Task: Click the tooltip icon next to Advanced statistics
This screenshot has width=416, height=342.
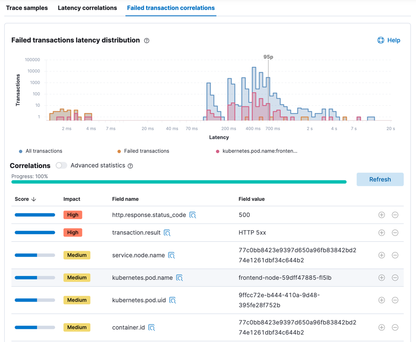Action: click(130, 166)
